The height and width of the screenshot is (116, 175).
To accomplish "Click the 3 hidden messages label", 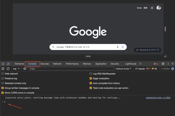I will click(165, 69).
